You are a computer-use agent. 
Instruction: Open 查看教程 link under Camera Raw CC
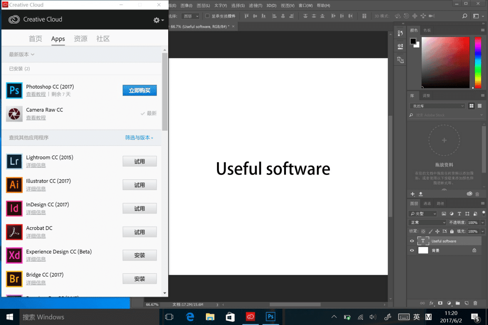[36, 118]
